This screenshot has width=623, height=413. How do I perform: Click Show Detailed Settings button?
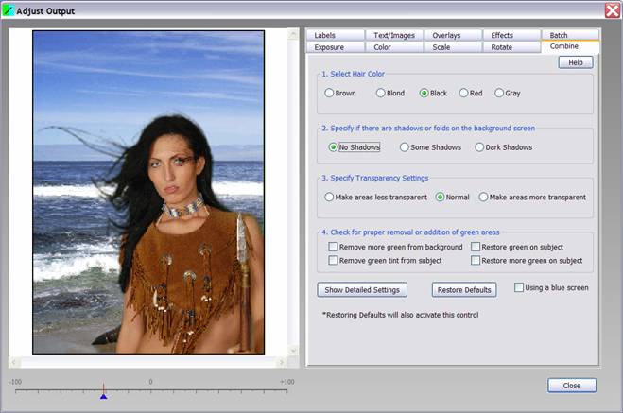(x=362, y=289)
